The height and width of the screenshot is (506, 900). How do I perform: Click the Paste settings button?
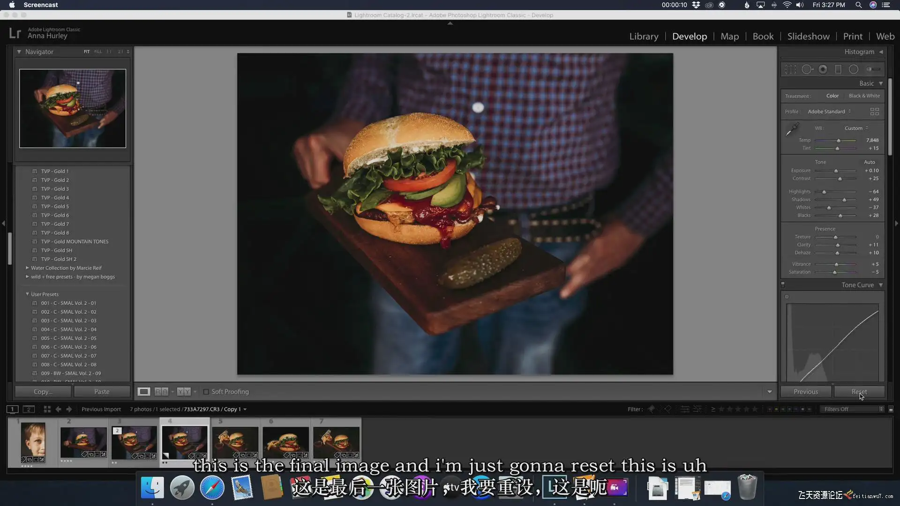click(x=102, y=392)
